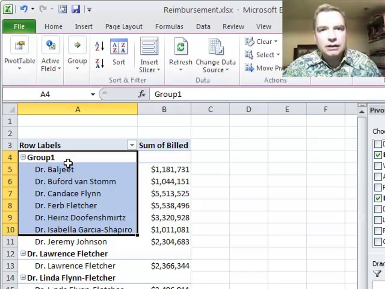Click the fx insert function icon
This screenshot has height=289, width=385.
[x=142, y=94]
